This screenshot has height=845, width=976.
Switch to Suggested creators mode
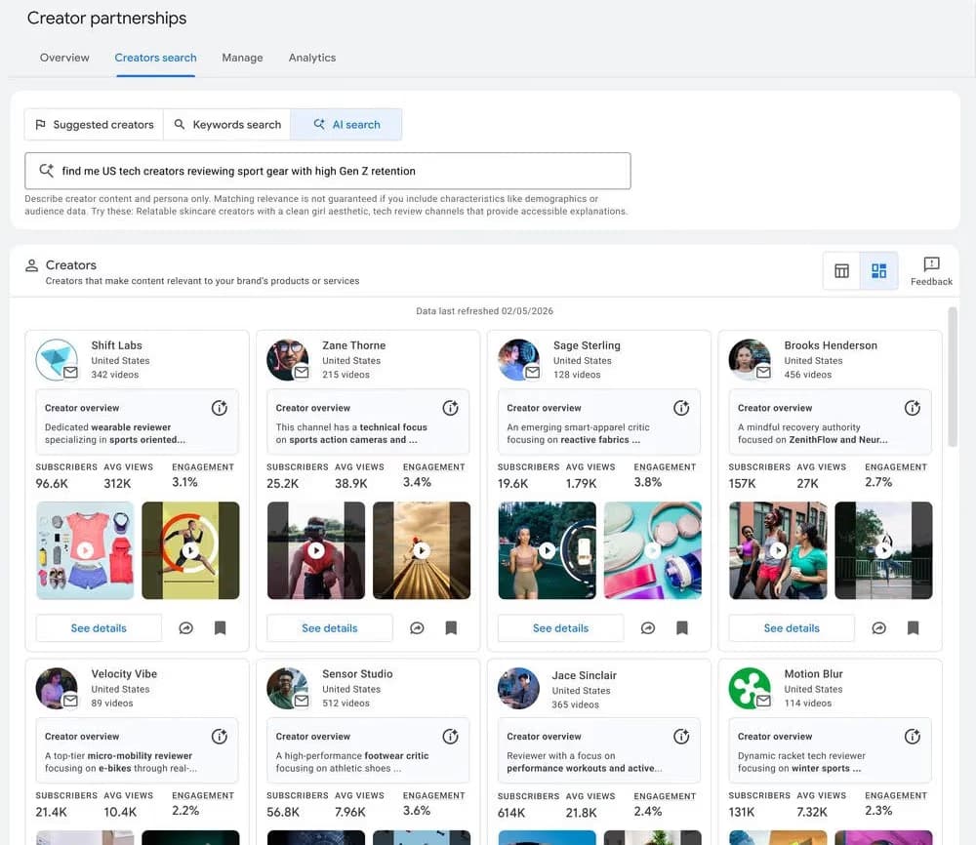[x=94, y=125]
